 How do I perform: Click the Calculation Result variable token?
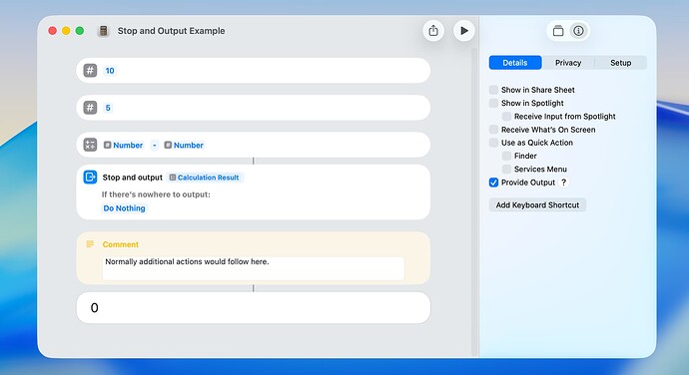tap(205, 178)
